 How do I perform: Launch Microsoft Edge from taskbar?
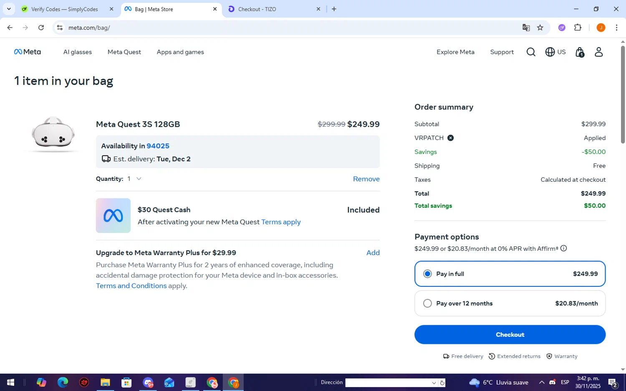[x=63, y=382]
